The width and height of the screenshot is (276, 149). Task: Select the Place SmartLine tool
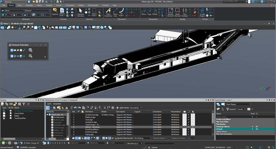point(108,12)
